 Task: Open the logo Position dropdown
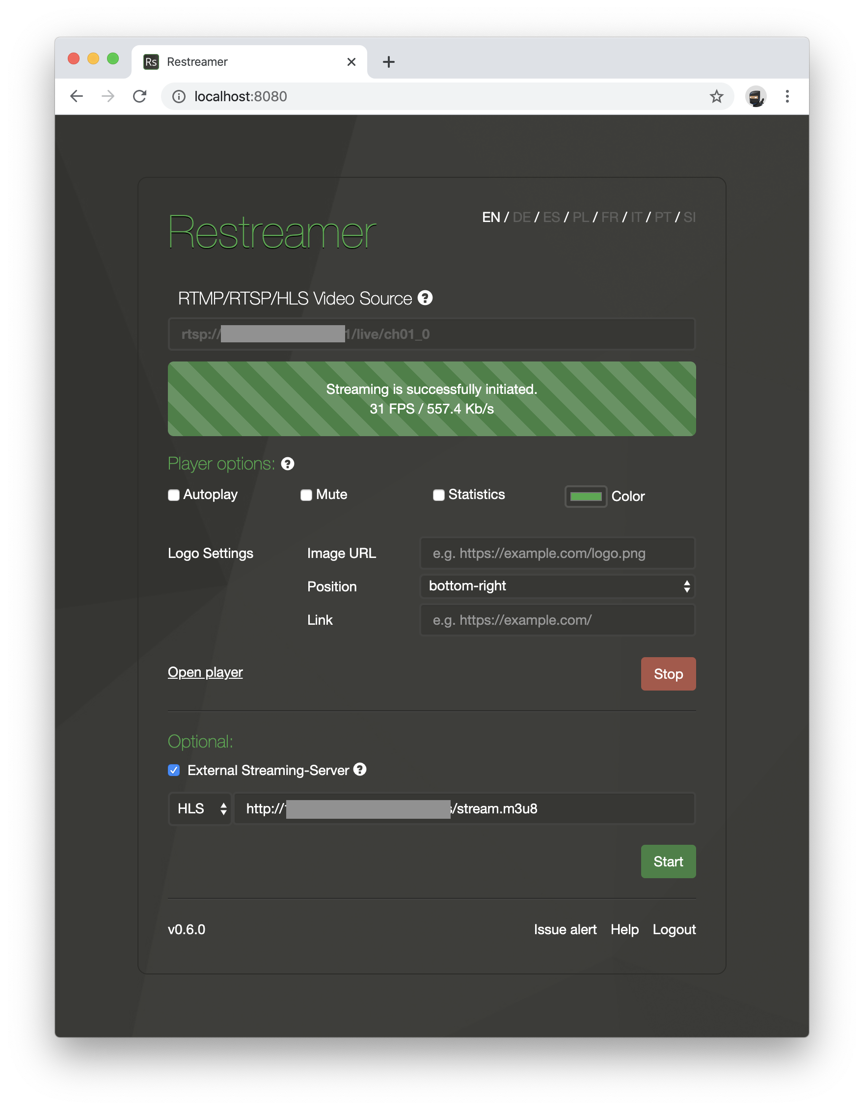tap(557, 586)
